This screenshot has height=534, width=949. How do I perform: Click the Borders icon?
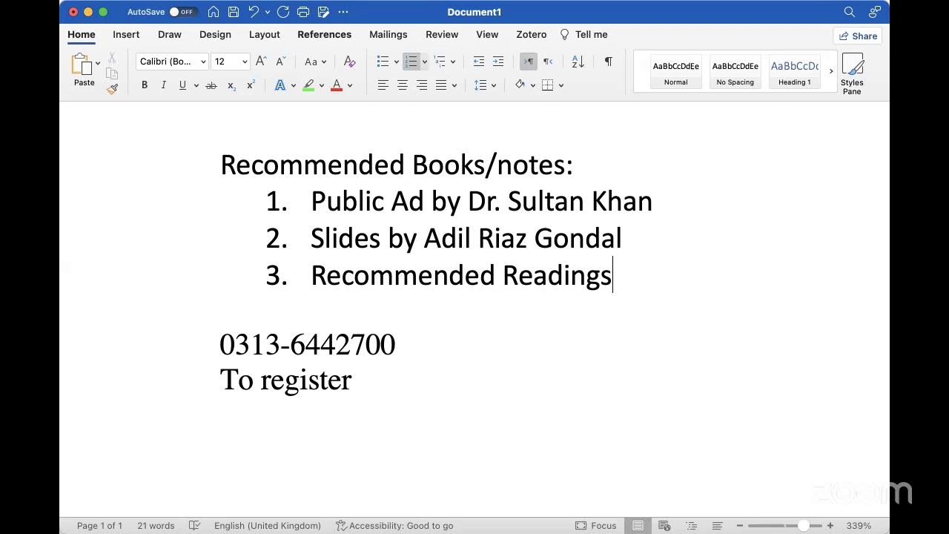coord(548,85)
